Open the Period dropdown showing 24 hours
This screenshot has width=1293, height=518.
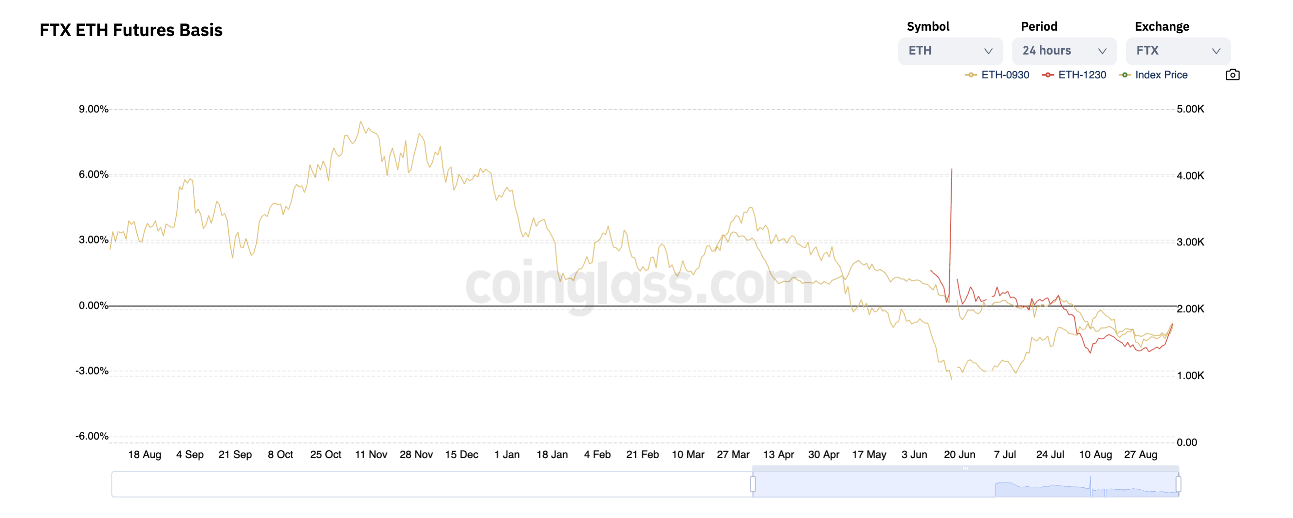coord(1064,51)
